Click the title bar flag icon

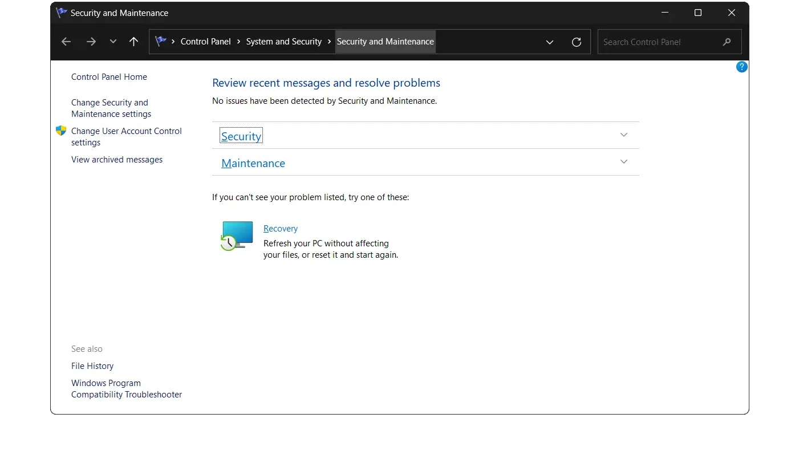62,13
